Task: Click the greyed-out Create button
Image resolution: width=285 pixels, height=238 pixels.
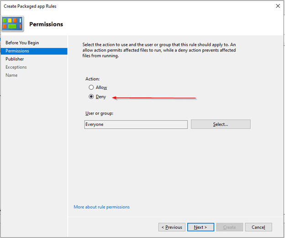Action: (x=229, y=227)
